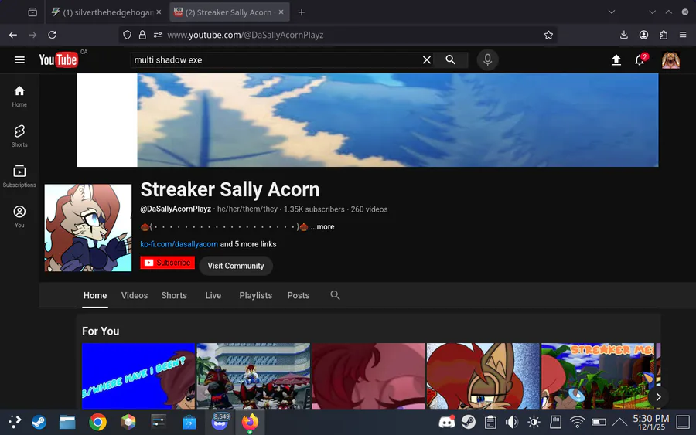Expand channel description with ...more
Viewport: 696px width, 435px height.
322,226
